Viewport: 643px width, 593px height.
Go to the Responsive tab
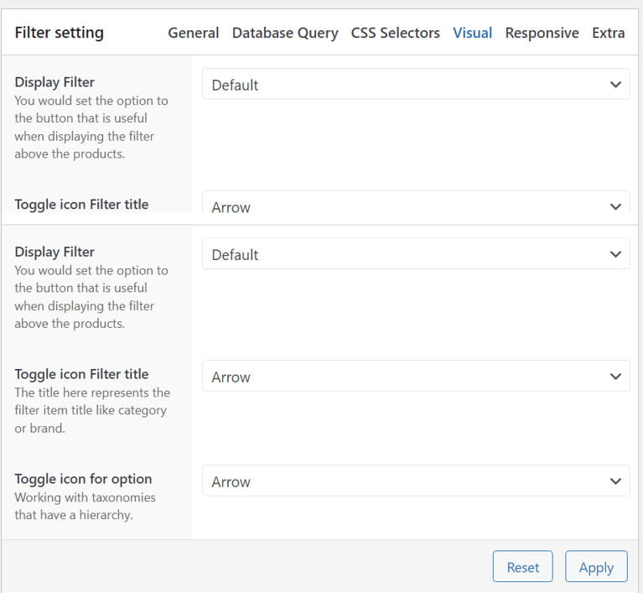[x=542, y=33]
